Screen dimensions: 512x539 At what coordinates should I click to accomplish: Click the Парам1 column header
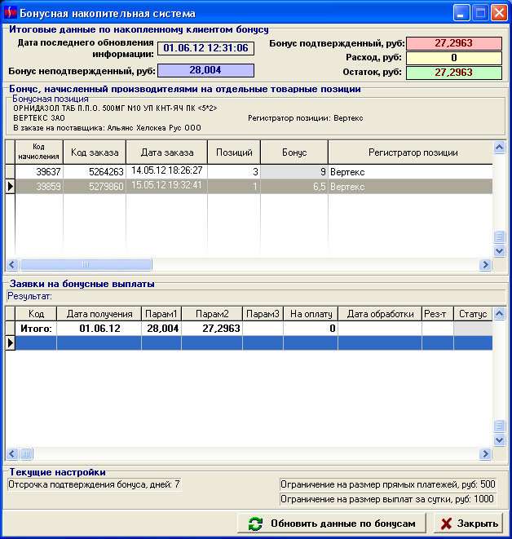pyautogui.click(x=161, y=314)
